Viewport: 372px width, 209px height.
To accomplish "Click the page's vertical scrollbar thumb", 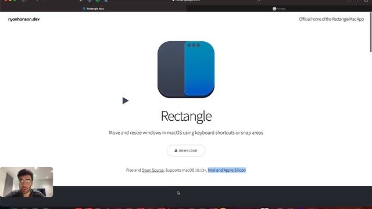I will 371,32.
